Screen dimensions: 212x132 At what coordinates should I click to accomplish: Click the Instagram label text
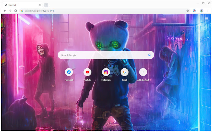click(106, 80)
